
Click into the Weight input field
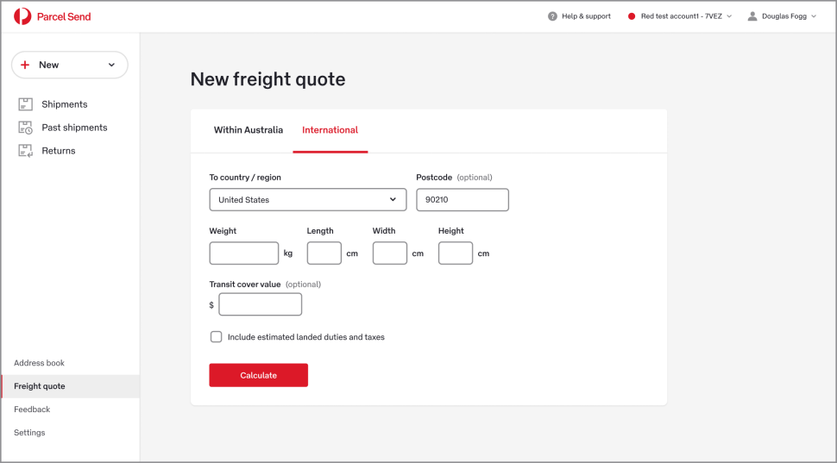pos(243,253)
